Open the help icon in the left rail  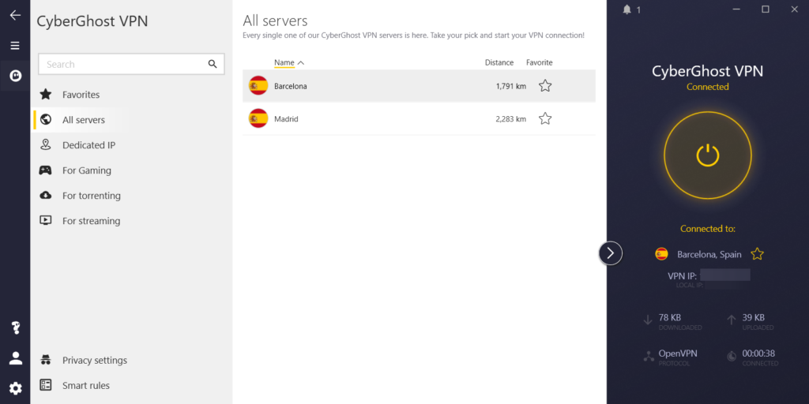pos(15,327)
